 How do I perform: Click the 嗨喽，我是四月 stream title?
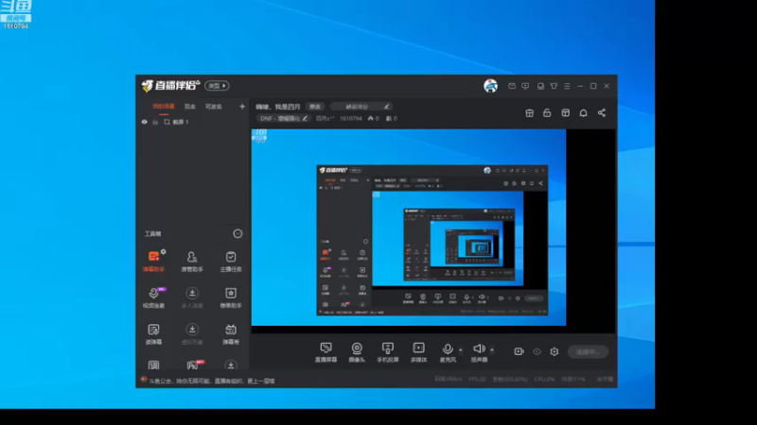277,107
